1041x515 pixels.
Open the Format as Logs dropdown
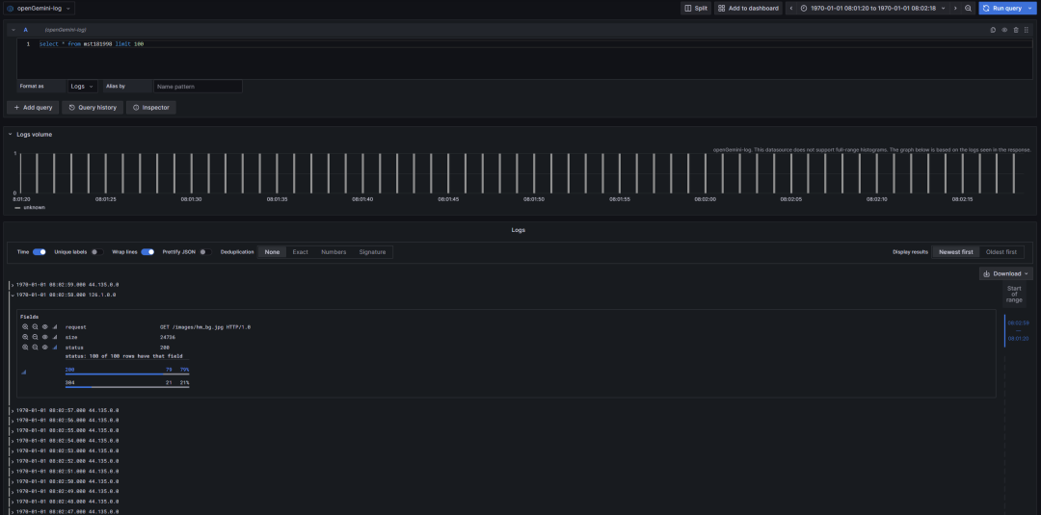(x=83, y=87)
